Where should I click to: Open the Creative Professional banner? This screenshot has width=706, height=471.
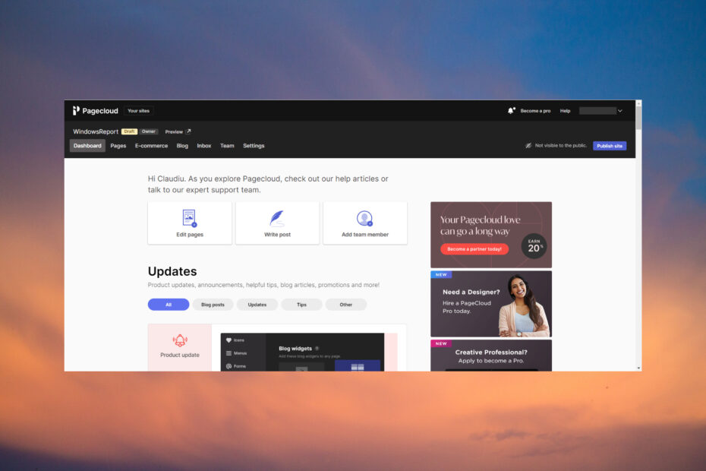coord(490,356)
